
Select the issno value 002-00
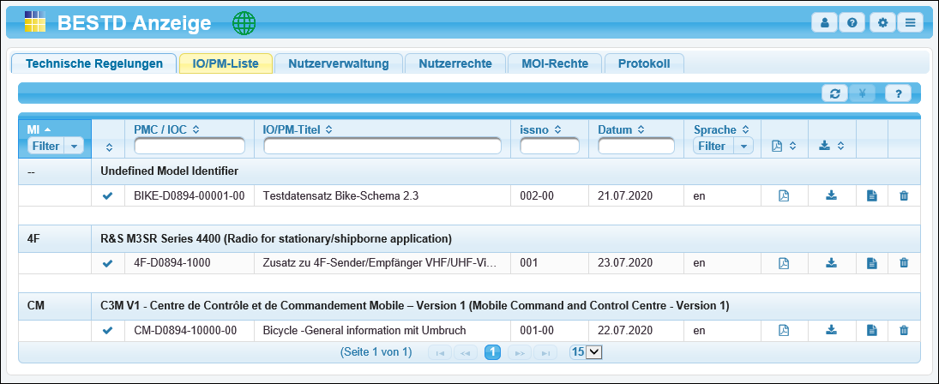(x=551, y=195)
